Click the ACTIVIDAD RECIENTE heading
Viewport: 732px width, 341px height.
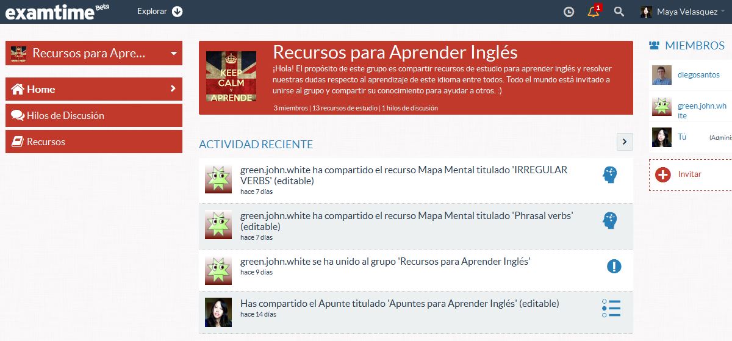tap(256, 145)
